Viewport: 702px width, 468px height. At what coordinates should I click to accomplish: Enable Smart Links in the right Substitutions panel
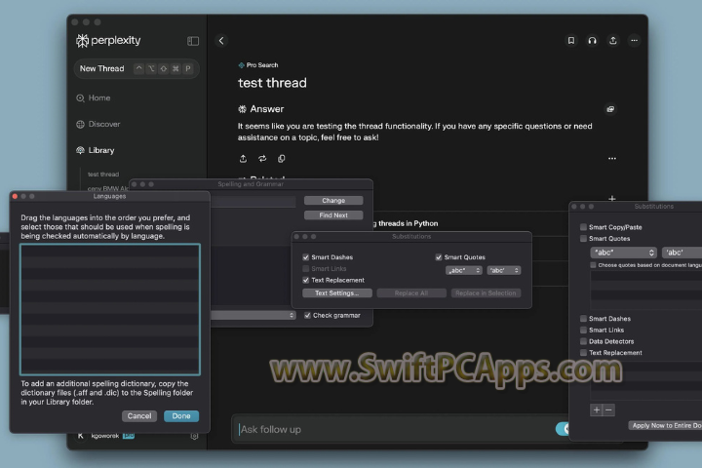(x=583, y=331)
